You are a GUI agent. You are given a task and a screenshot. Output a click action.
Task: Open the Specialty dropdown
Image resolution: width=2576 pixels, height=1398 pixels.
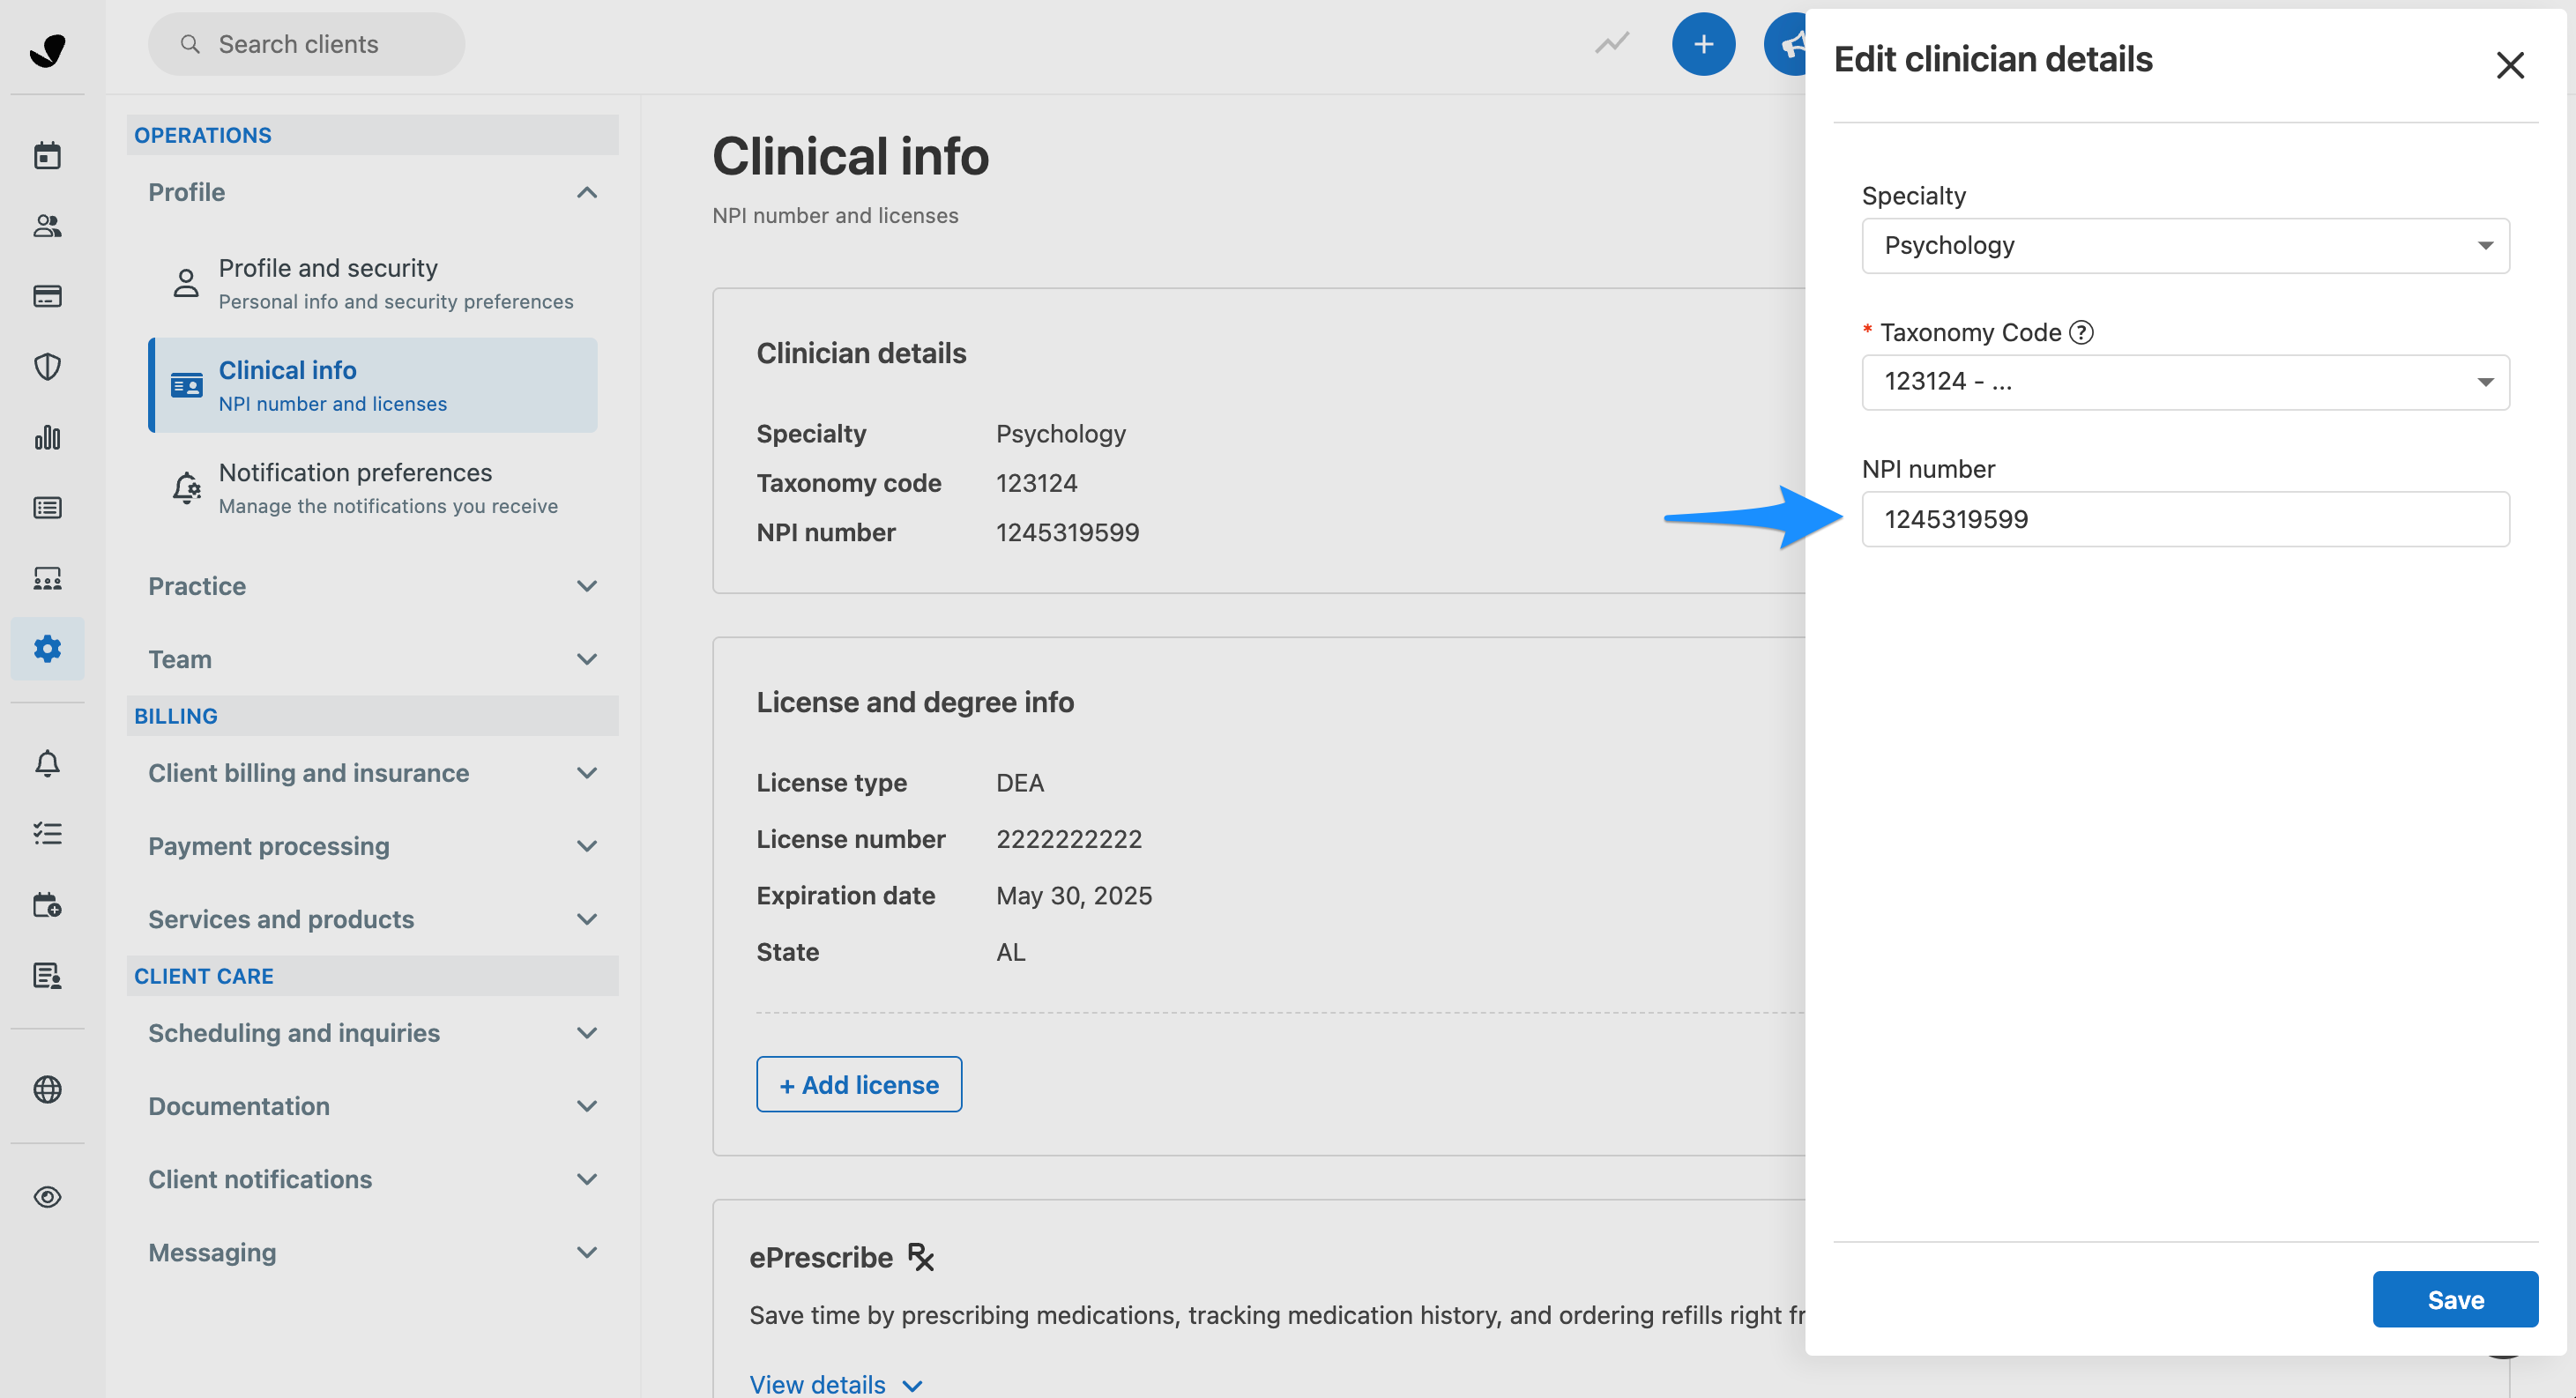point(2185,245)
